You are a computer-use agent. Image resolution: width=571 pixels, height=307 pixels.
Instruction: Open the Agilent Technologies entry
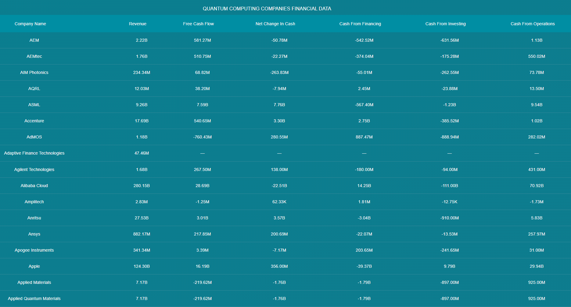point(34,169)
